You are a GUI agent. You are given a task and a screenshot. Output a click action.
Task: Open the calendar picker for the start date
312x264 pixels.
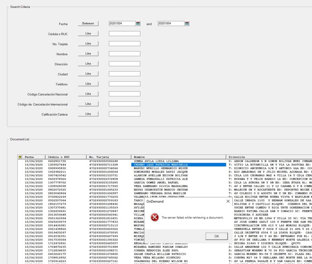coord(138,23)
